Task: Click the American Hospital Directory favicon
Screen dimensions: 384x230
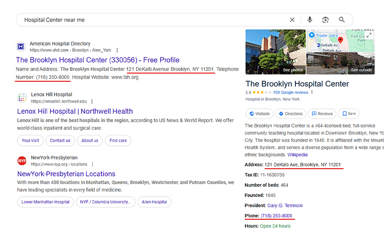Action: (21, 47)
